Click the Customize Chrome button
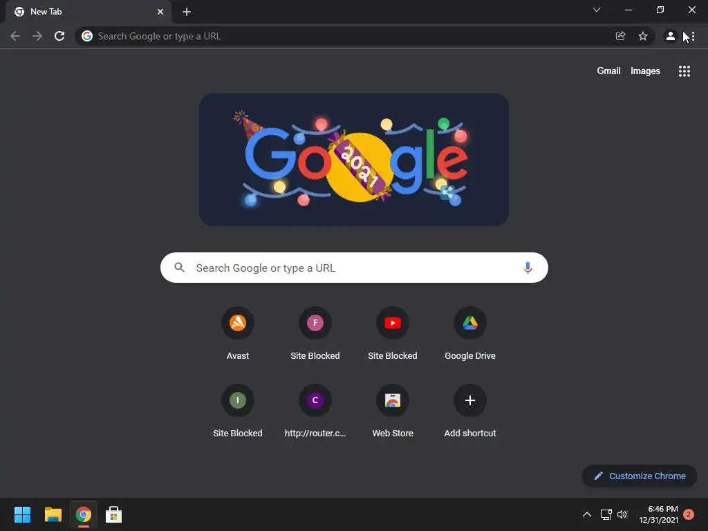 pyautogui.click(x=640, y=476)
